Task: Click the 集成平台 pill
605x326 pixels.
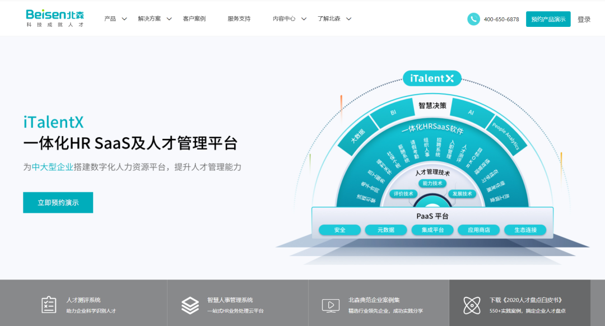Action: 432,230
